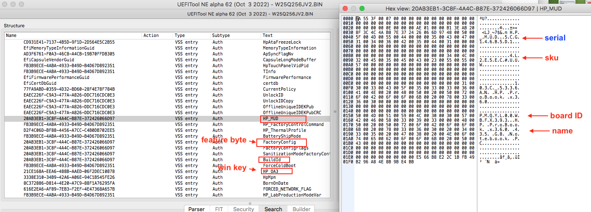Image resolution: width=591 pixels, height=212 pixels.
Task: Select the BatteryShipMode entry
Action: 167,136
